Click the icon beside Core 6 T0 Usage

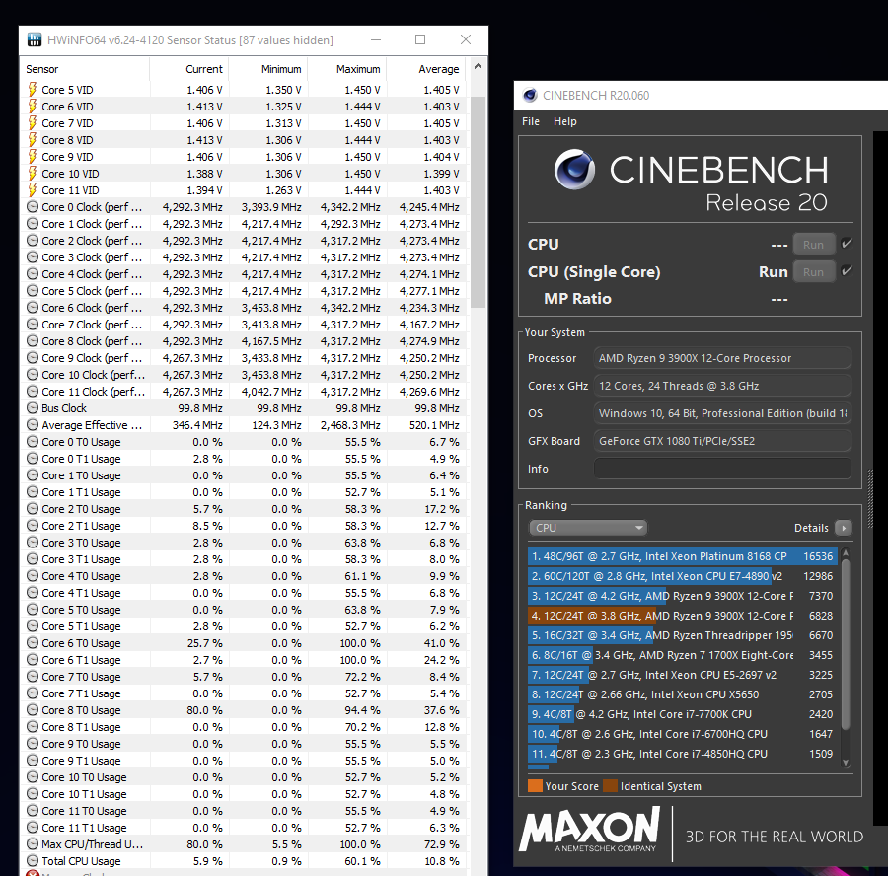coord(33,643)
